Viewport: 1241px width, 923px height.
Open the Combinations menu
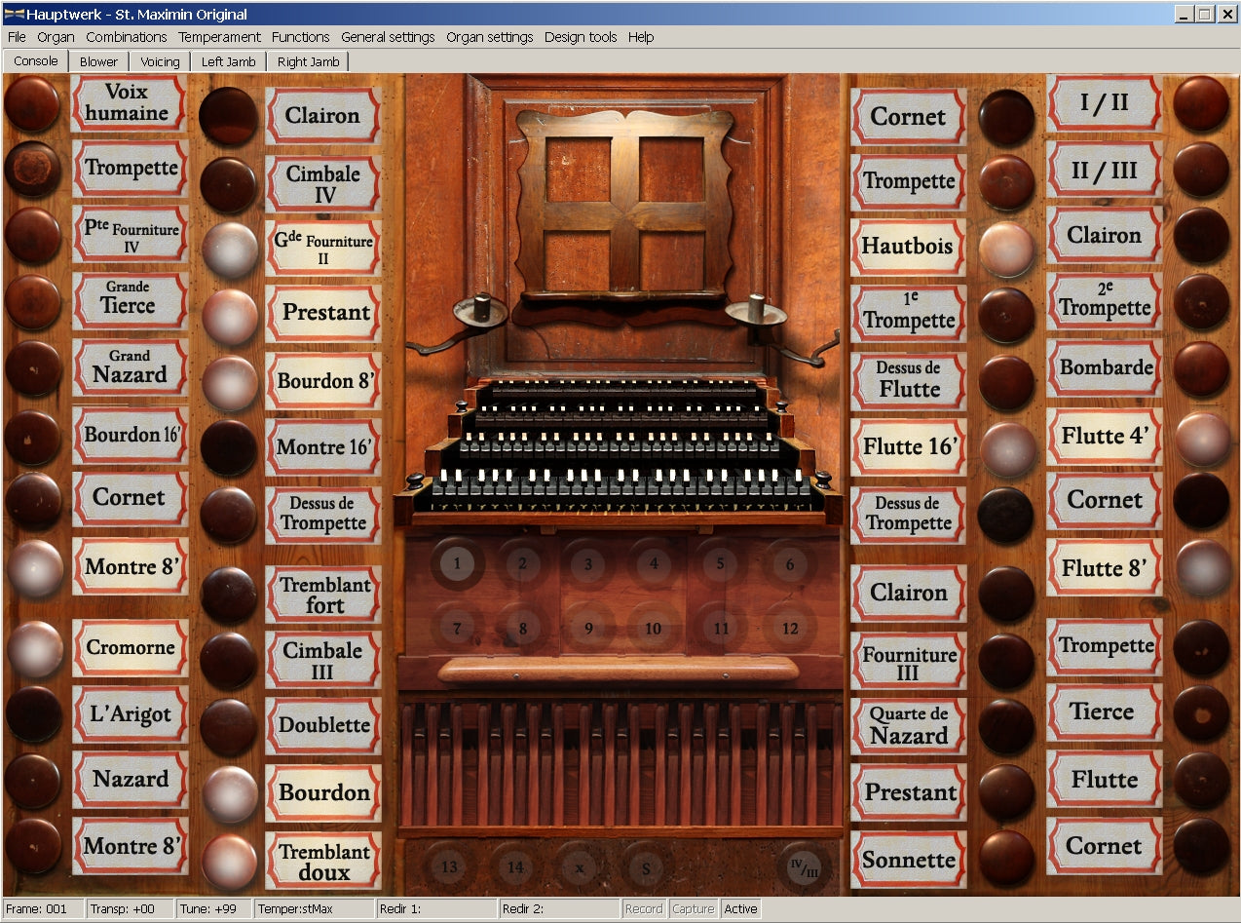[126, 37]
